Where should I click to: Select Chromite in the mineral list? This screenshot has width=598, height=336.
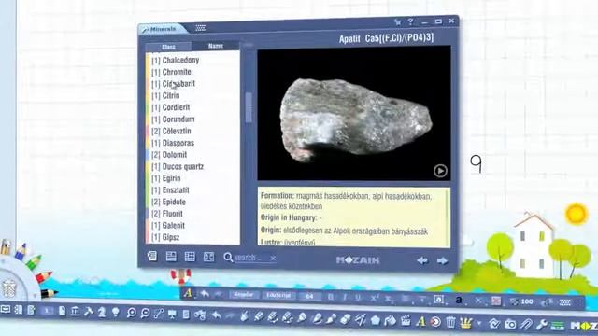[x=171, y=72]
